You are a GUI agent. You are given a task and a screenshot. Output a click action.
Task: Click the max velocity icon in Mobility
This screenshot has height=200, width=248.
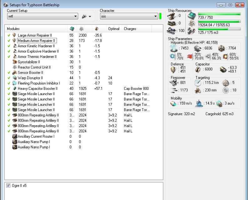point(173,104)
